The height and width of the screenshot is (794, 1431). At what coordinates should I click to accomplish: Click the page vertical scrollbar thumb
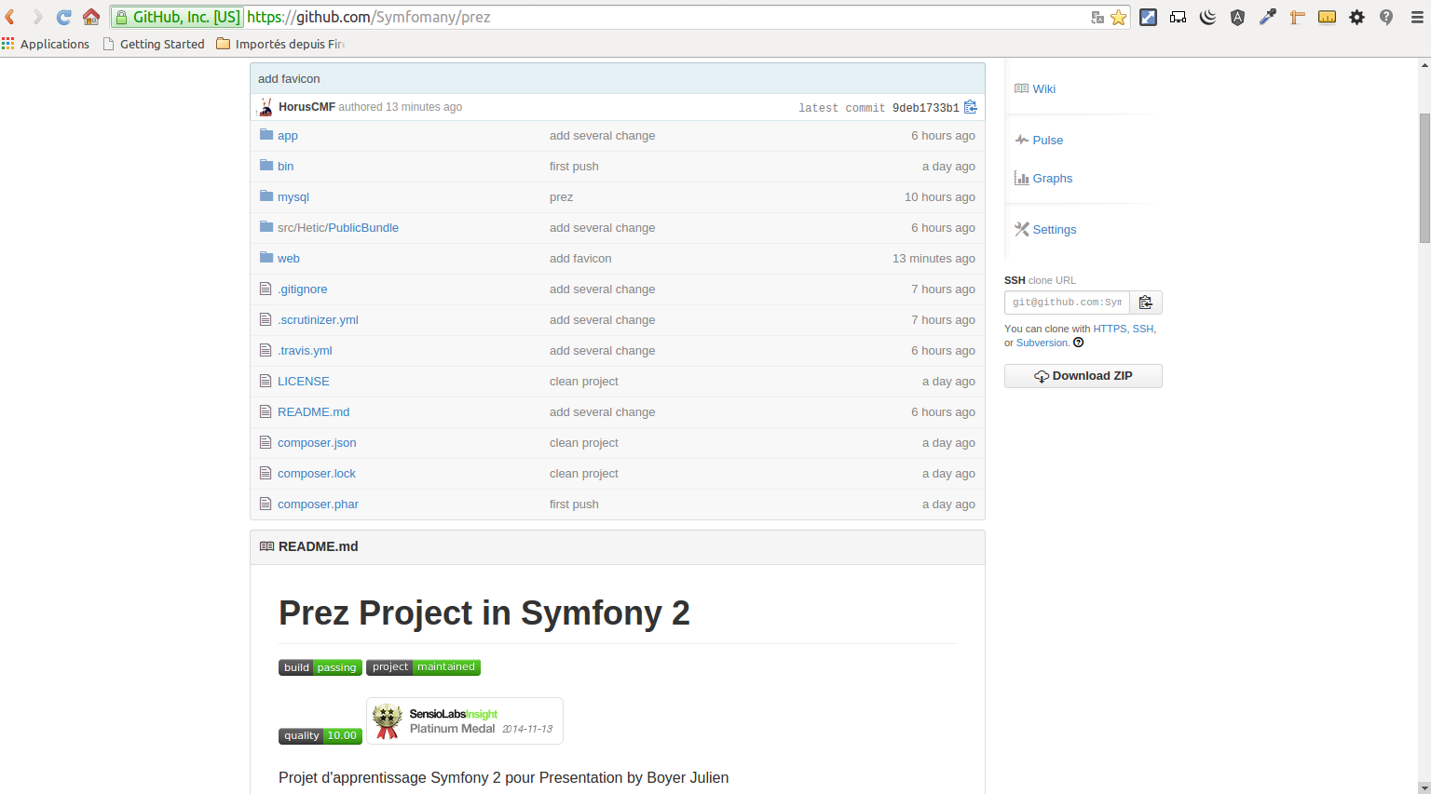pos(1424,177)
